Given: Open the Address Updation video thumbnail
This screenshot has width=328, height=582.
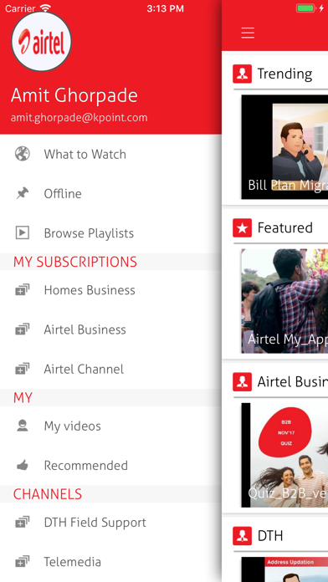Looking at the screenshot, I should [284, 569].
